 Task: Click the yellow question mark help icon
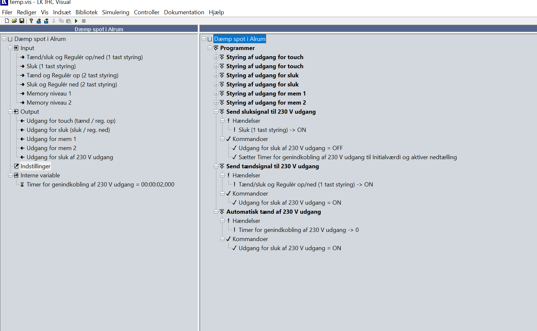(x=31, y=21)
